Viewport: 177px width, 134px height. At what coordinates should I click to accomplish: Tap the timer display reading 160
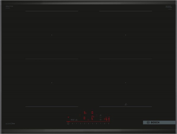click(107, 119)
